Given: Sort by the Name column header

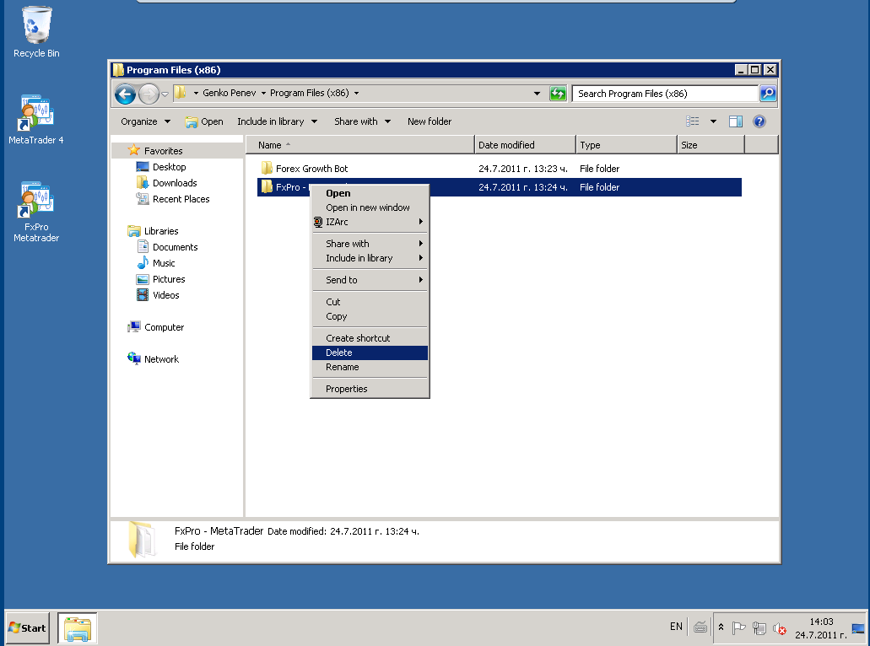Looking at the screenshot, I should pos(360,145).
